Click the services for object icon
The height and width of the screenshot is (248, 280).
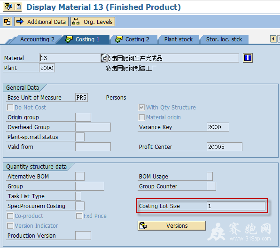8,7
